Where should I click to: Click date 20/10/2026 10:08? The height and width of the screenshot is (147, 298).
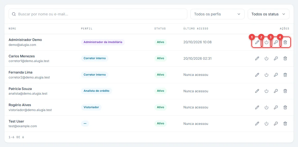click(x=197, y=42)
